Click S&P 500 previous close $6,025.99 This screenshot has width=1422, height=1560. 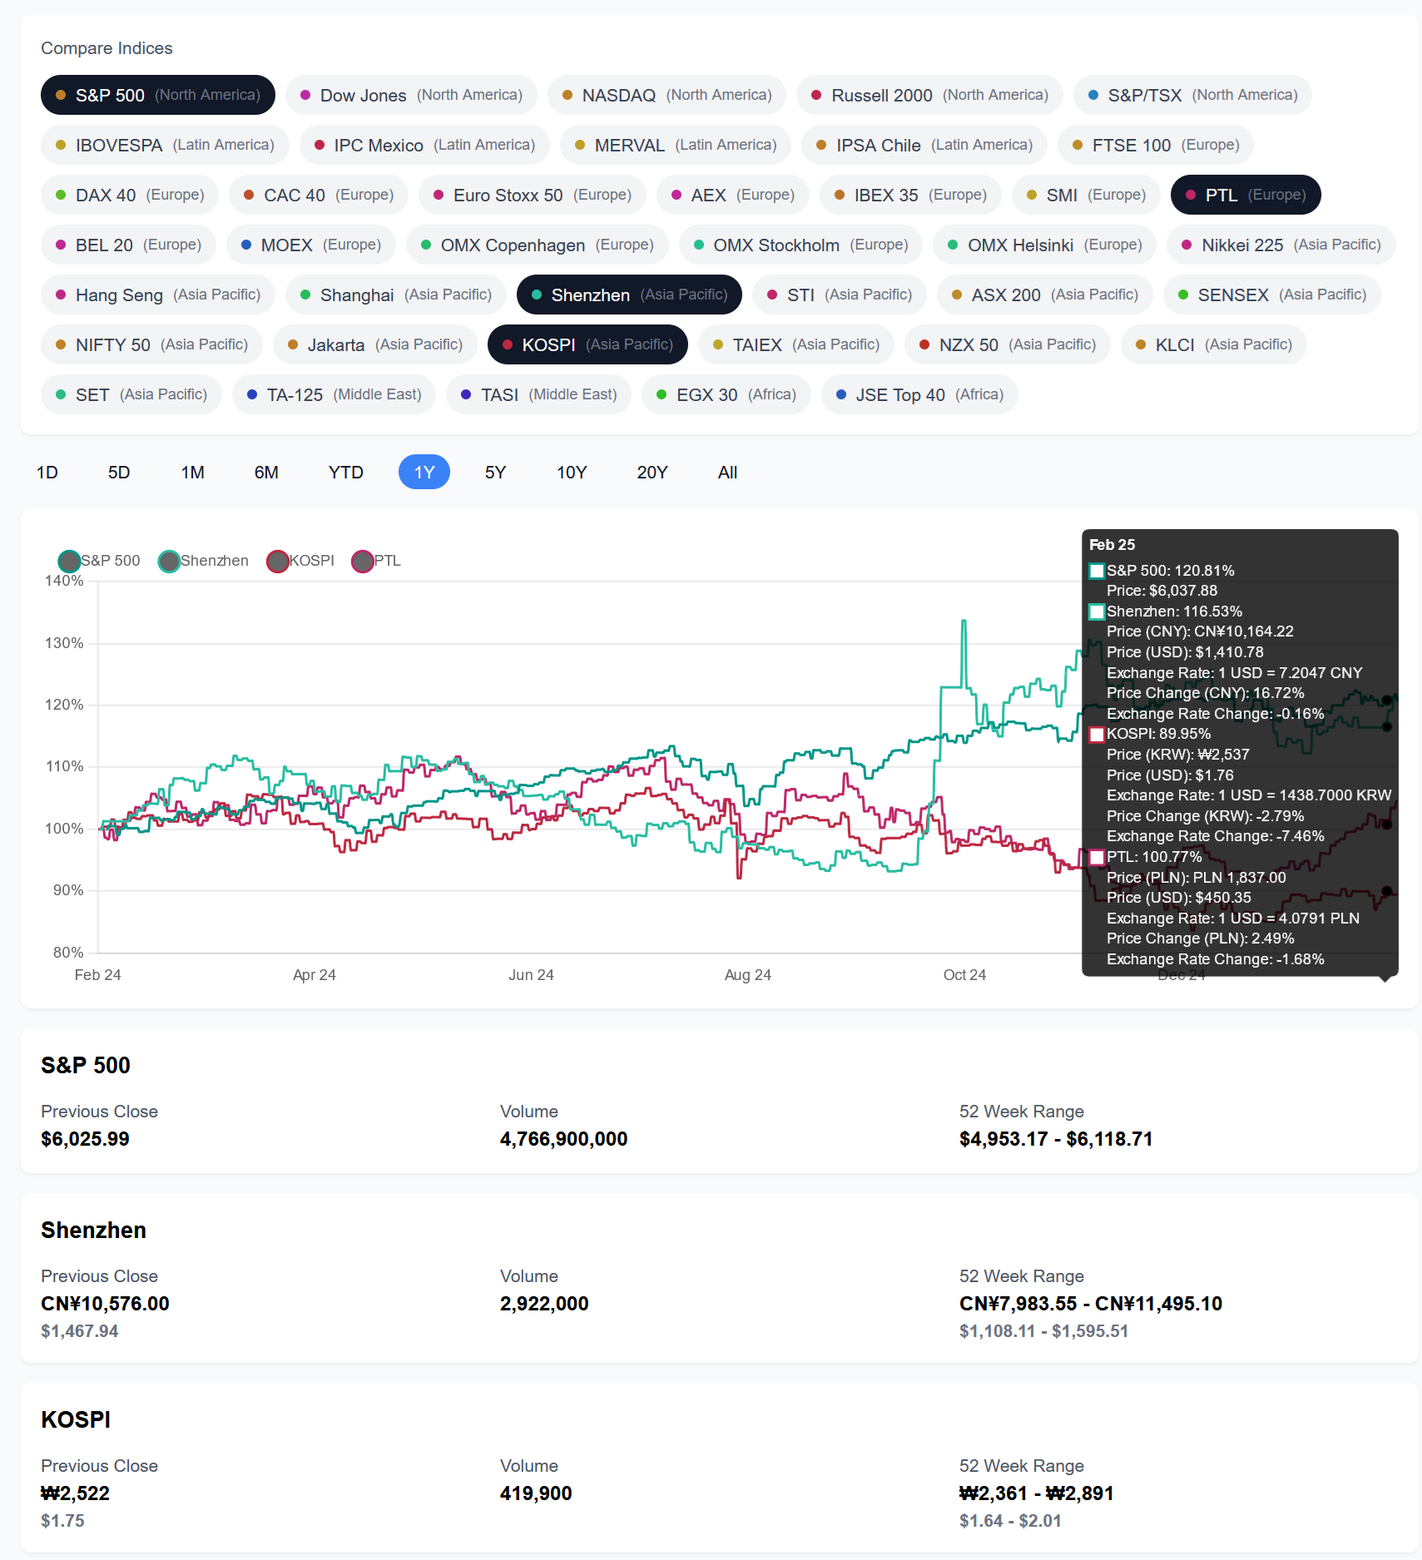click(85, 1139)
